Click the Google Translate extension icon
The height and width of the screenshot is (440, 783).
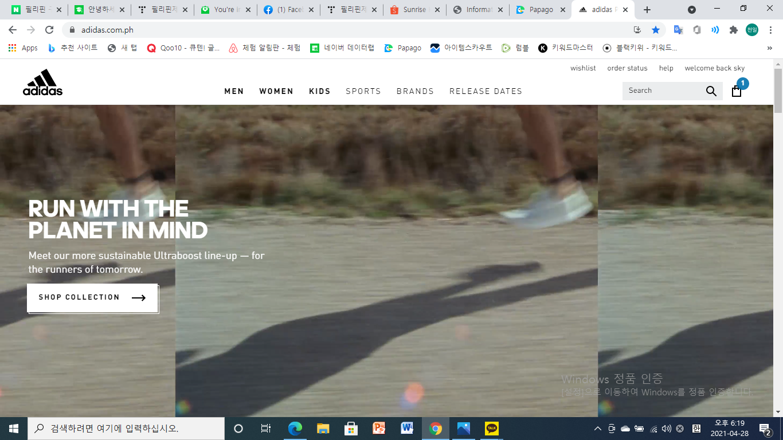coord(678,30)
